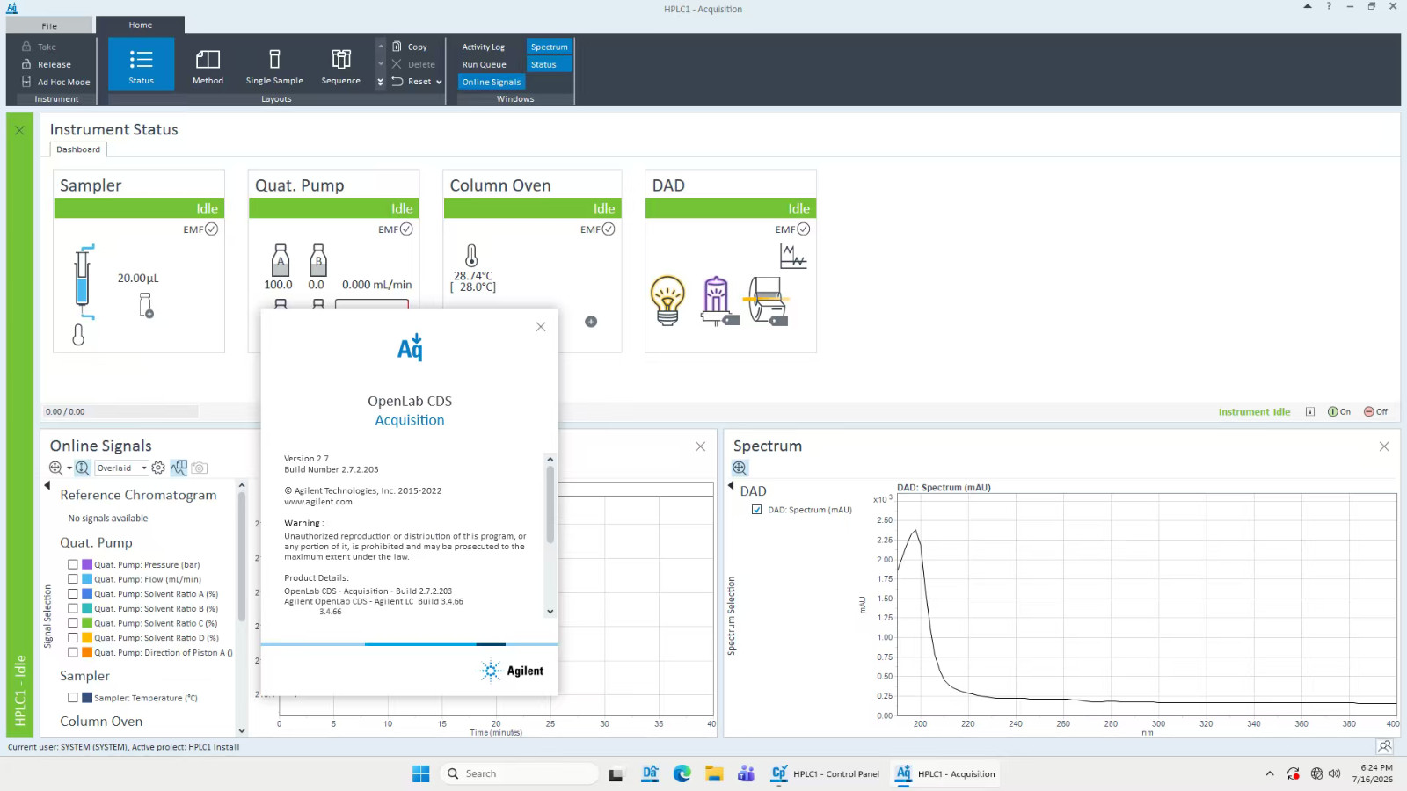Click the Copy layout command
The height and width of the screenshot is (791, 1407).
click(410, 47)
